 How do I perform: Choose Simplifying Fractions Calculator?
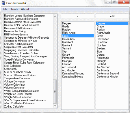click(22, 50)
